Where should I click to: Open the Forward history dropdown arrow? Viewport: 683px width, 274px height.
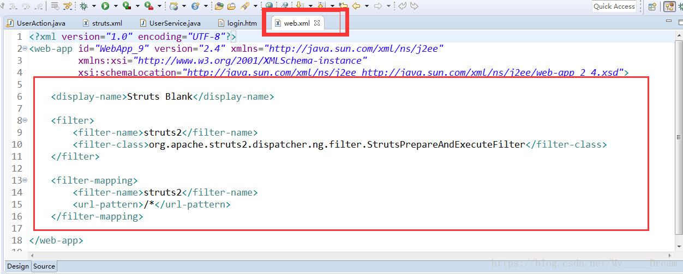[x=388, y=6]
